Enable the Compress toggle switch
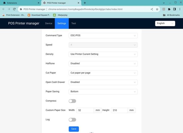The height and width of the screenshot is (133, 183). pyautogui.click(x=72, y=101)
